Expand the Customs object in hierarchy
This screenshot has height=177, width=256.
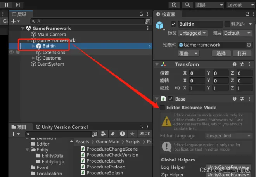[33, 58]
